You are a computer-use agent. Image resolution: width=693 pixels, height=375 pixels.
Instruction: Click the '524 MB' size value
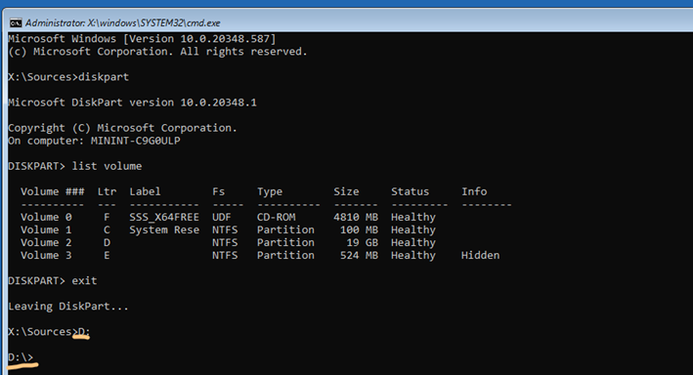(359, 255)
